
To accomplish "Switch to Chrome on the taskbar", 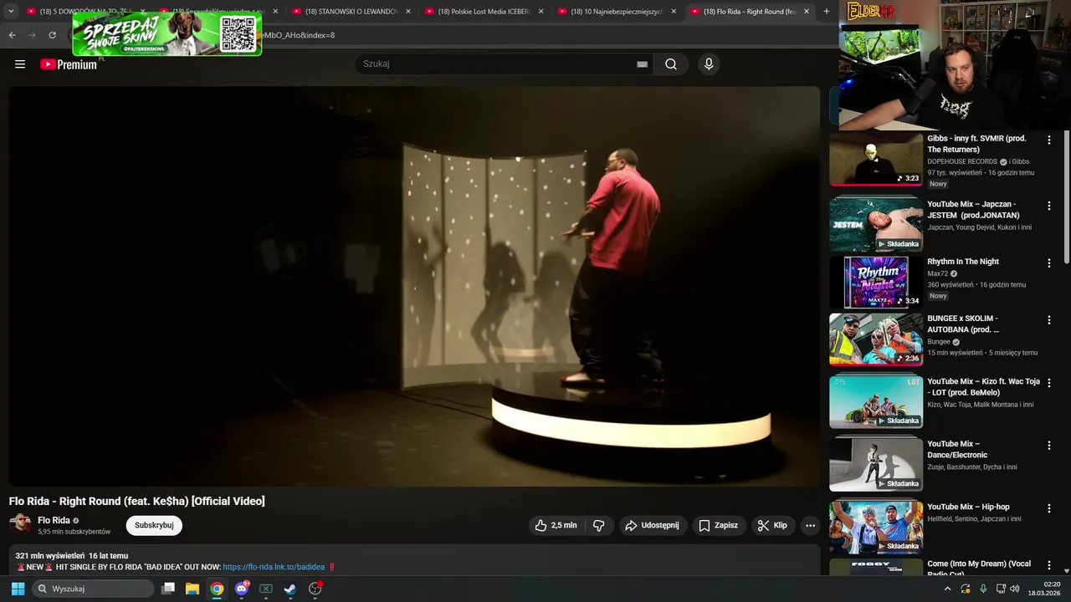I will click(x=217, y=589).
